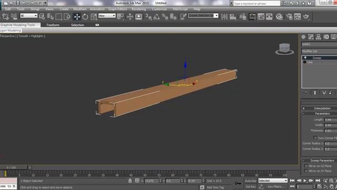Open Curve Editor
The width and height of the screenshot is (337, 190).
click(261, 16)
